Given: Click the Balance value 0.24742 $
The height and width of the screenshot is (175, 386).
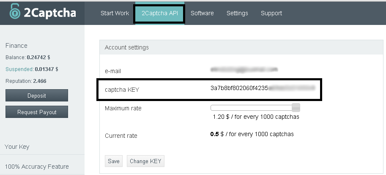Looking at the screenshot, I should click(x=38, y=57).
